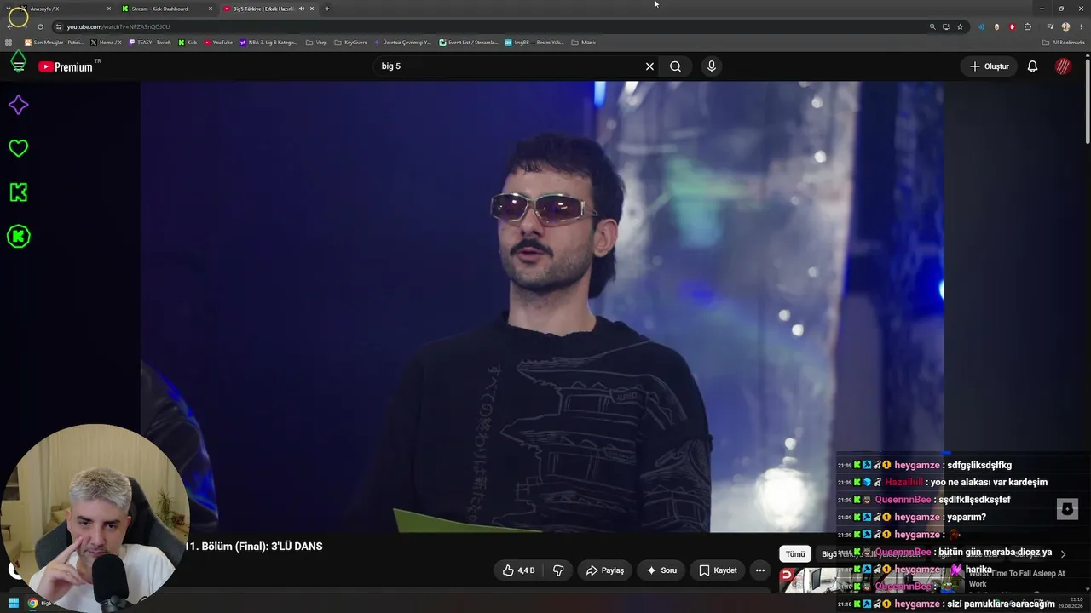Open the Soru ask button
The image size is (1091, 613).
pyautogui.click(x=661, y=570)
